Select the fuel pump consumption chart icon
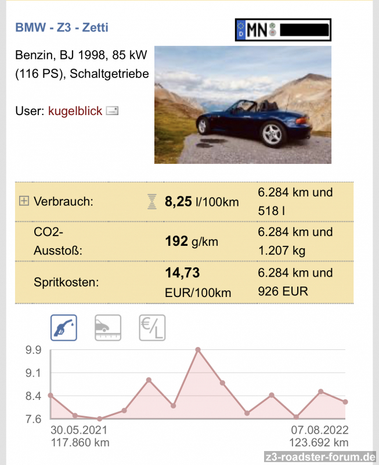The width and height of the screenshot is (379, 465). pos(64,328)
